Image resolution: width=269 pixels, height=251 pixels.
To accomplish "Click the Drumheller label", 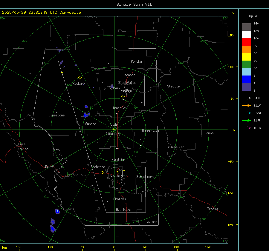I will [175, 147].
